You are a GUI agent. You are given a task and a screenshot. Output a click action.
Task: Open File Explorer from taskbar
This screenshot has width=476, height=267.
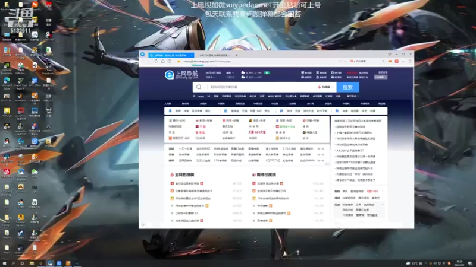tap(32, 263)
